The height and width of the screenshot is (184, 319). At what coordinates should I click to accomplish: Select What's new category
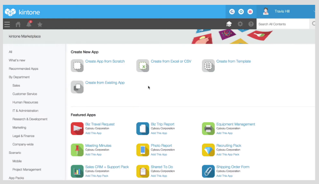pos(17,60)
